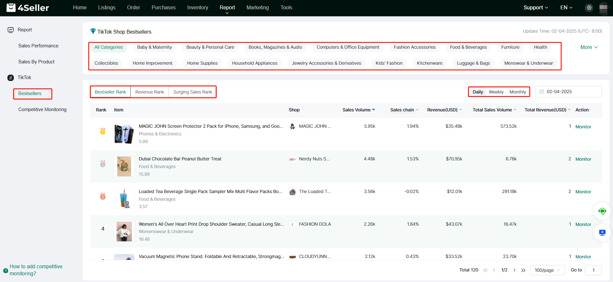Open the Home menu
613x282 pixels.
80,7
